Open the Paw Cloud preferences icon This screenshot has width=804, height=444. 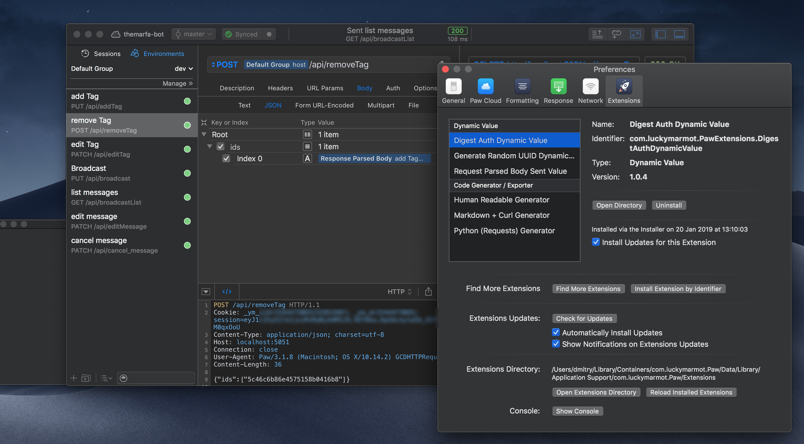click(485, 87)
